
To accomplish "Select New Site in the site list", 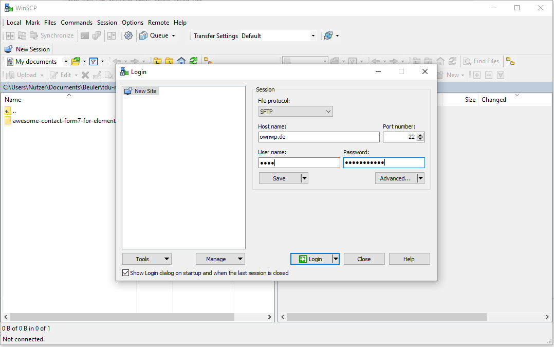I will (x=141, y=91).
